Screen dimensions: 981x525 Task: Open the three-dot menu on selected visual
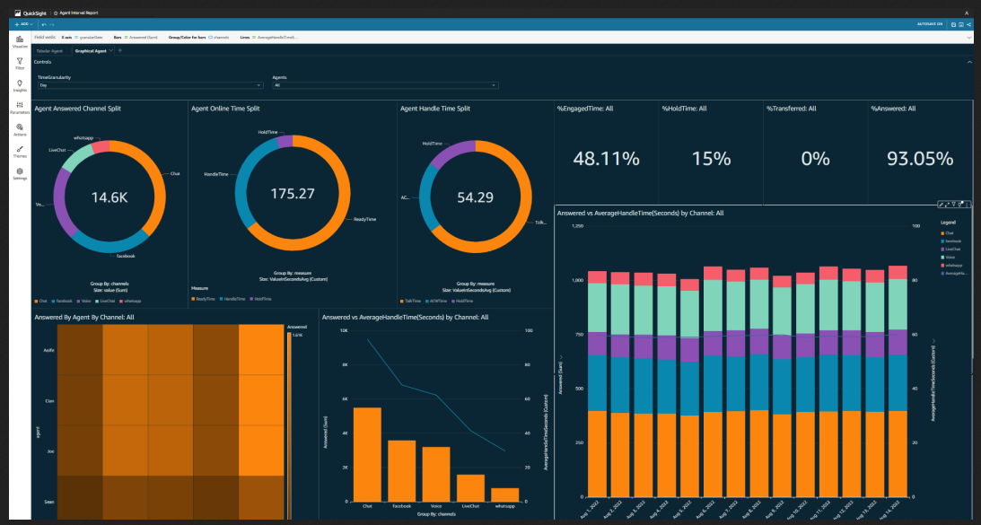967,205
